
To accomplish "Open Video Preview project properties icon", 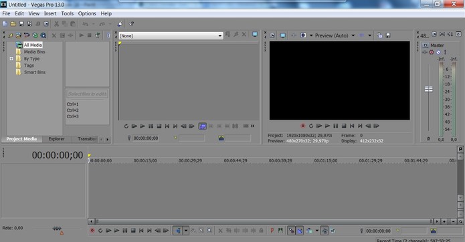I will [x=272, y=35].
